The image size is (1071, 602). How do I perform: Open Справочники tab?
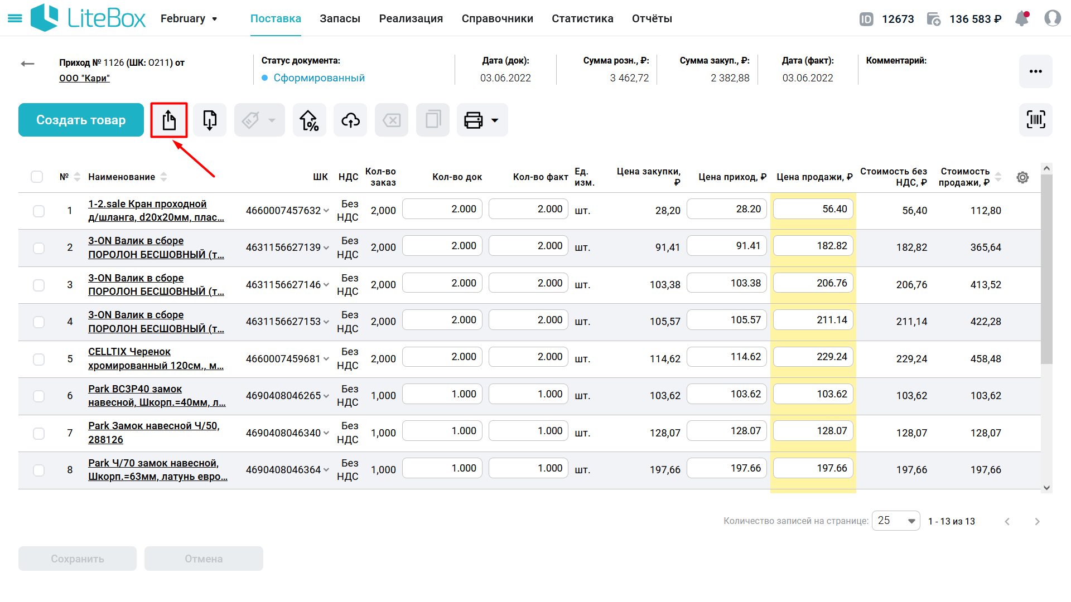[x=498, y=18]
